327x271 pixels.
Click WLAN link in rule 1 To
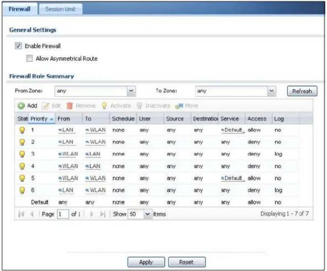[96, 130]
